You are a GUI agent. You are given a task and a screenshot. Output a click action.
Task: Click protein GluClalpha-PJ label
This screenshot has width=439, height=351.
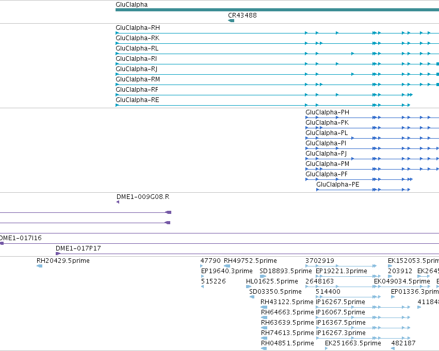326,154
